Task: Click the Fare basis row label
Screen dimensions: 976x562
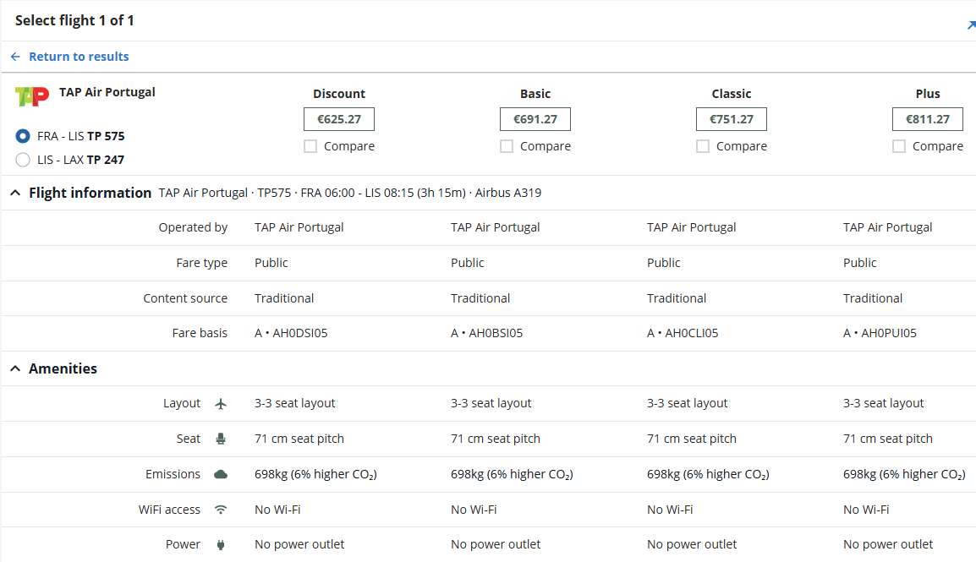Action: tap(200, 333)
